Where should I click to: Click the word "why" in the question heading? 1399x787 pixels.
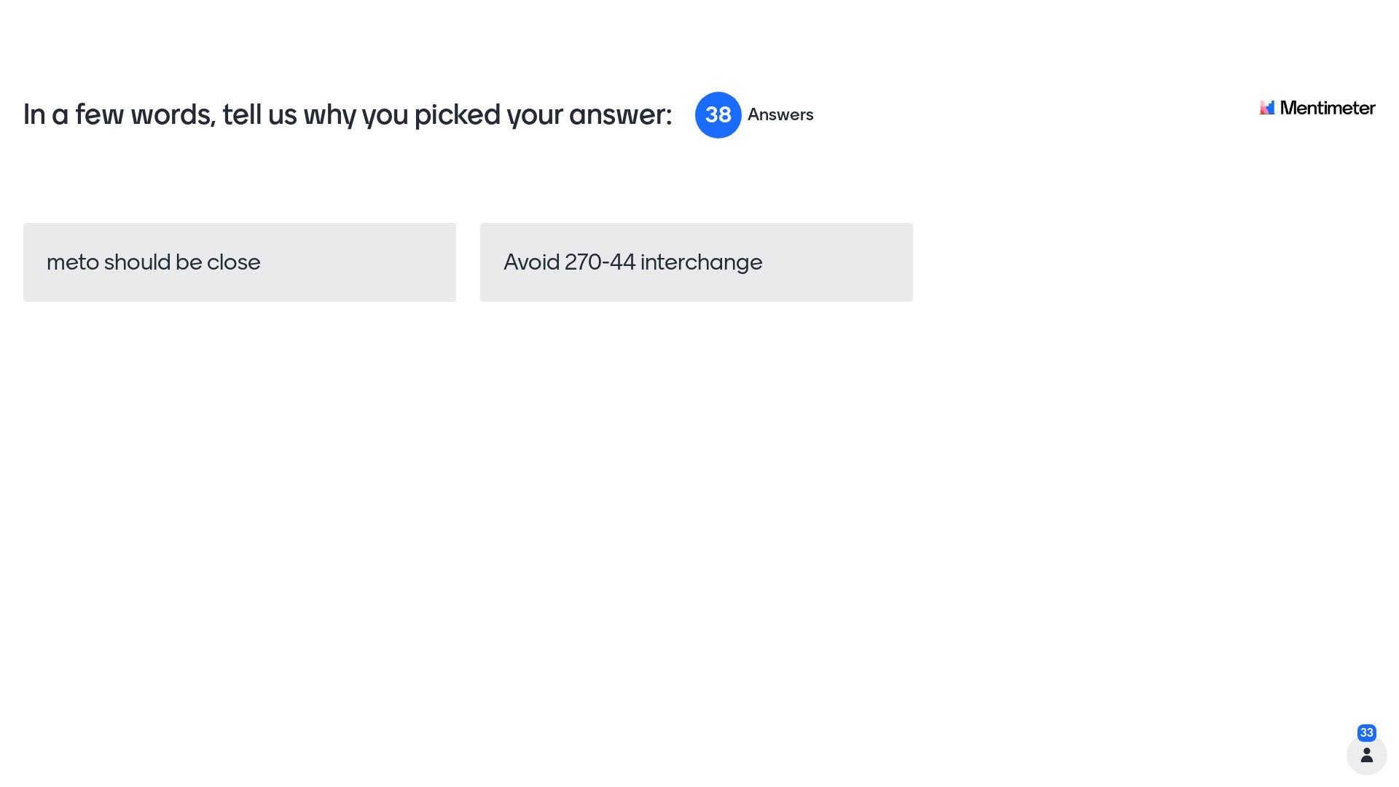[329, 115]
